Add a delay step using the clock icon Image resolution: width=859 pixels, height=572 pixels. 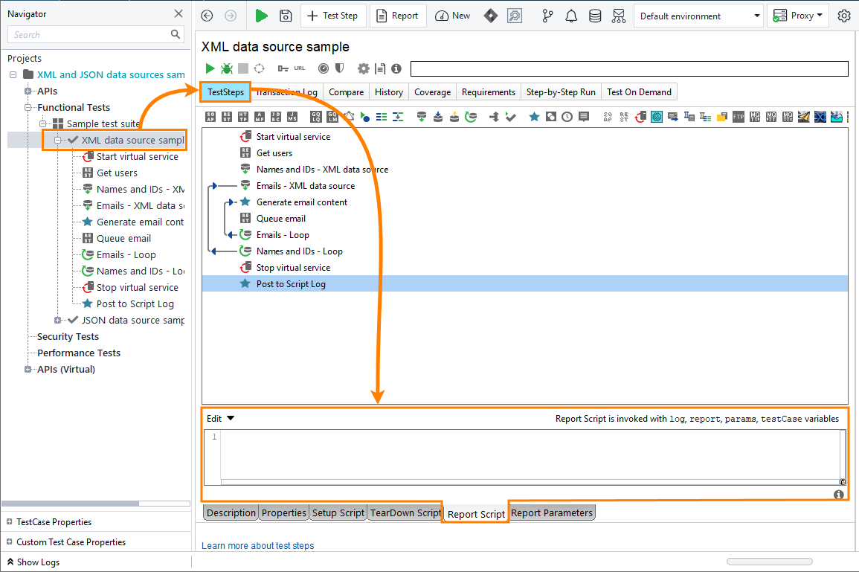567,117
